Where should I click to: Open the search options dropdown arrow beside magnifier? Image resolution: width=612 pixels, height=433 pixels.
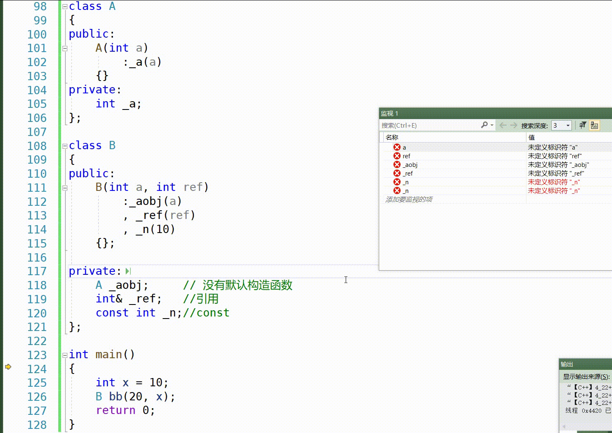tap(492, 125)
